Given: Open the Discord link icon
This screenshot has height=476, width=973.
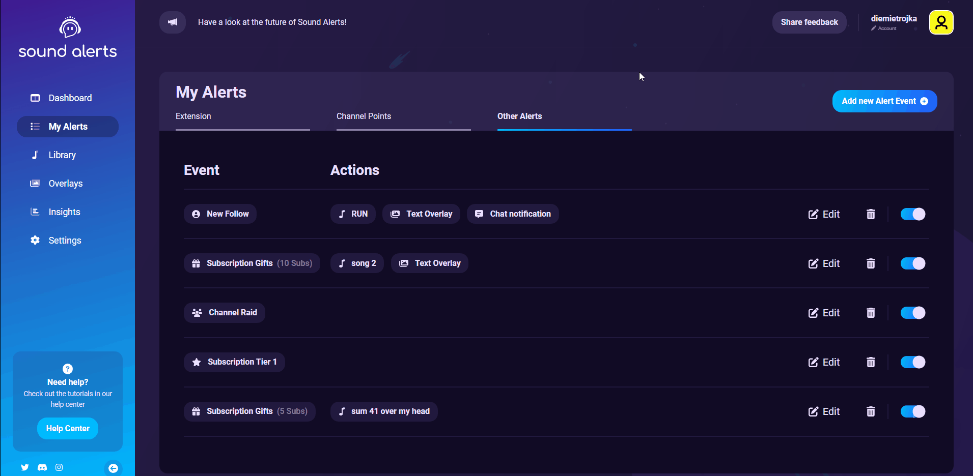Looking at the screenshot, I should [x=42, y=467].
